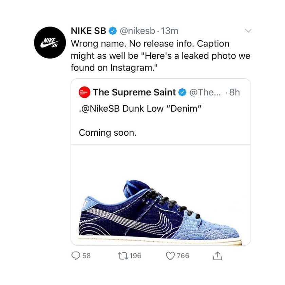Click the verified badge beside The Supreme Saint
The width and height of the screenshot is (285, 285).
tap(182, 92)
